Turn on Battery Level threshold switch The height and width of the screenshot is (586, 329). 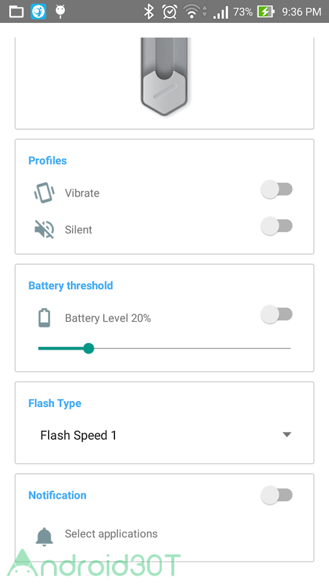pyautogui.click(x=276, y=314)
